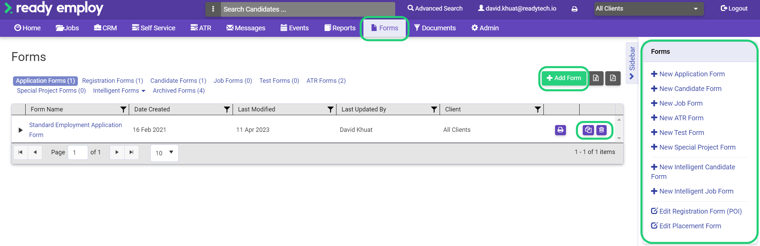The height and width of the screenshot is (246, 760).
Task: Expand the Standard Employment Application Form row
Action: (20, 130)
